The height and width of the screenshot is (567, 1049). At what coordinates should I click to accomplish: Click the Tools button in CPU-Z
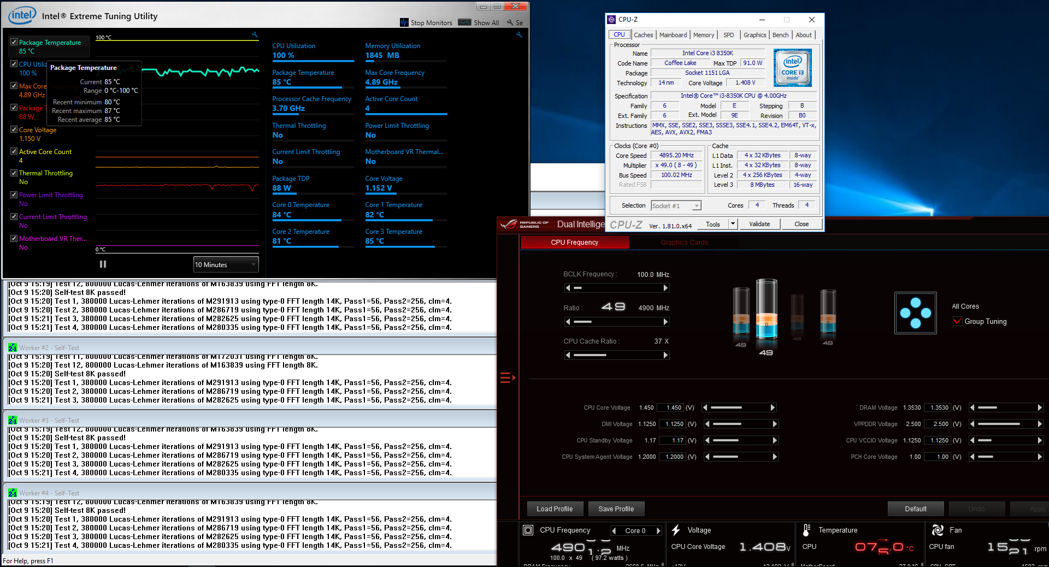pos(713,224)
